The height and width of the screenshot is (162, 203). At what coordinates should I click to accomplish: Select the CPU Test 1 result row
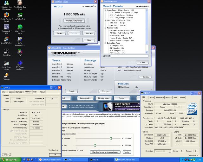118,23
